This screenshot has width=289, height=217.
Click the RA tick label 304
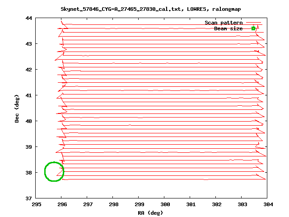click(x=268, y=204)
